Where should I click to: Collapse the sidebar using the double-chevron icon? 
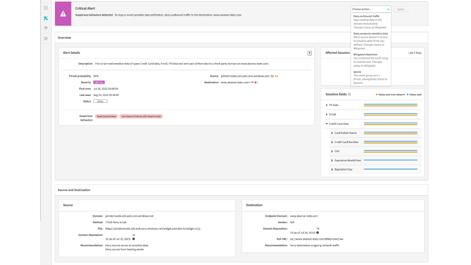[45, 38]
